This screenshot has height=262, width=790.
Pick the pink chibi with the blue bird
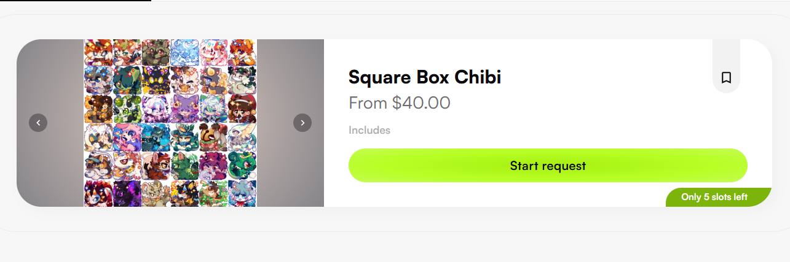127,136
